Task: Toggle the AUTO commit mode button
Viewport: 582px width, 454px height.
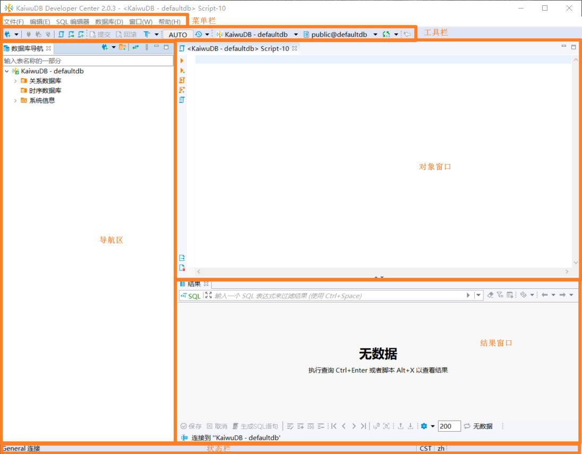Action: [178, 35]
